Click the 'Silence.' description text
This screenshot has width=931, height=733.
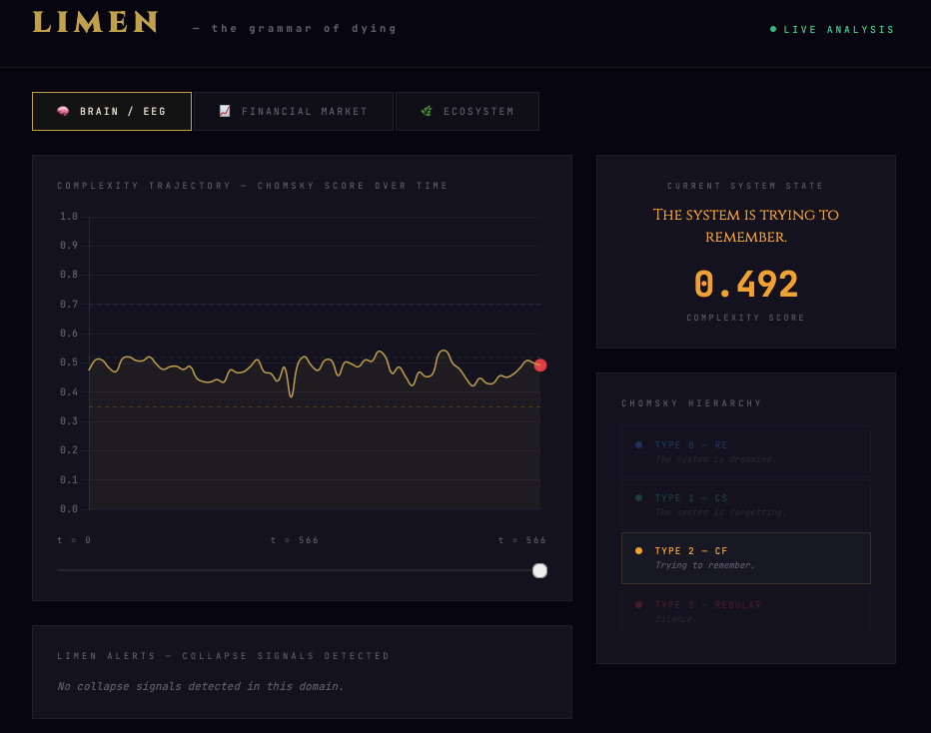point(675,619)
